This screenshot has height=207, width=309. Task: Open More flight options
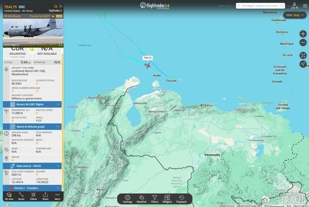tap(57, 196)
